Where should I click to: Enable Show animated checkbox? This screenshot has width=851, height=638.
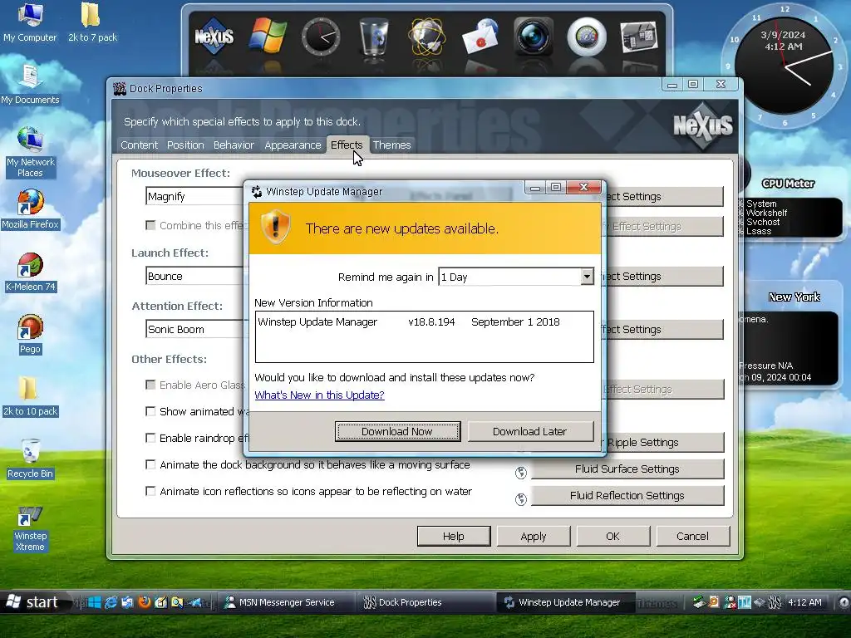click(151, 411)
